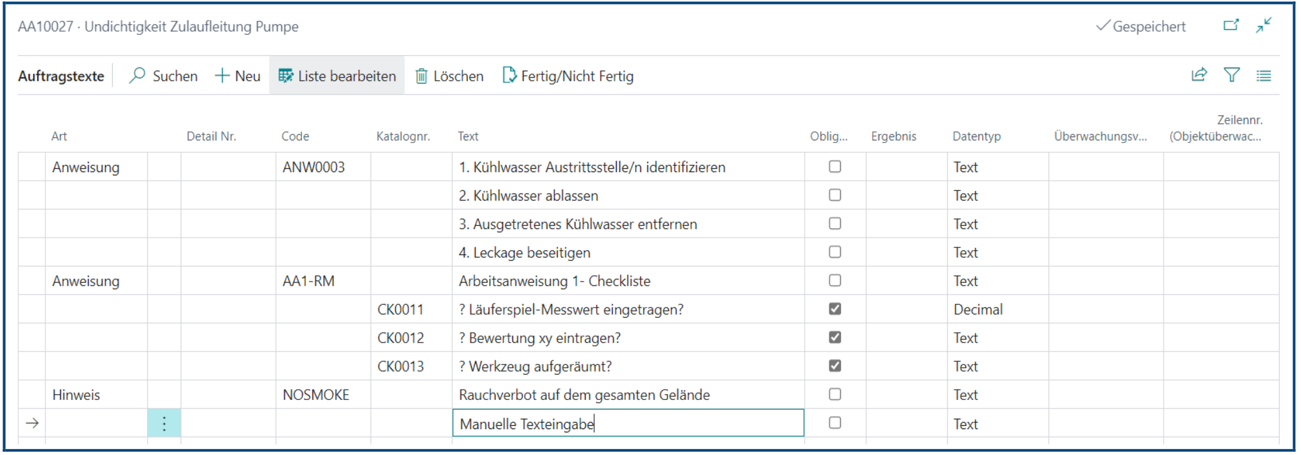Click the Zeilennr. (Objektüberwac... column header

click(1216, 128)
